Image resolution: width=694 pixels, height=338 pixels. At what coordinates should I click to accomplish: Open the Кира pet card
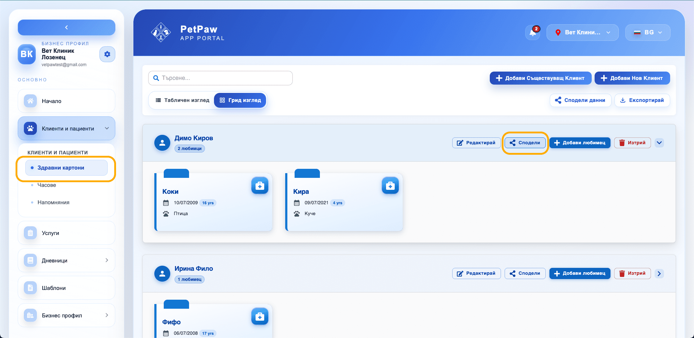pyautogui.click(x=344, y=202)
